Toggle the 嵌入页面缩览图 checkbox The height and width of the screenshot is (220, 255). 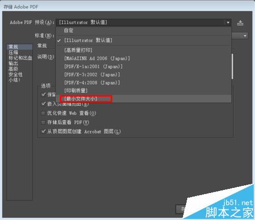tap(43, 104)
